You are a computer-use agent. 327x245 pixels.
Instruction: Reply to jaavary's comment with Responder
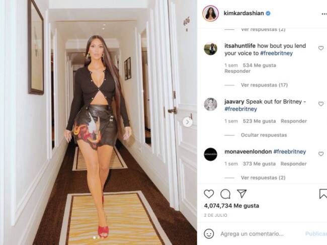(x=294, y=121)
